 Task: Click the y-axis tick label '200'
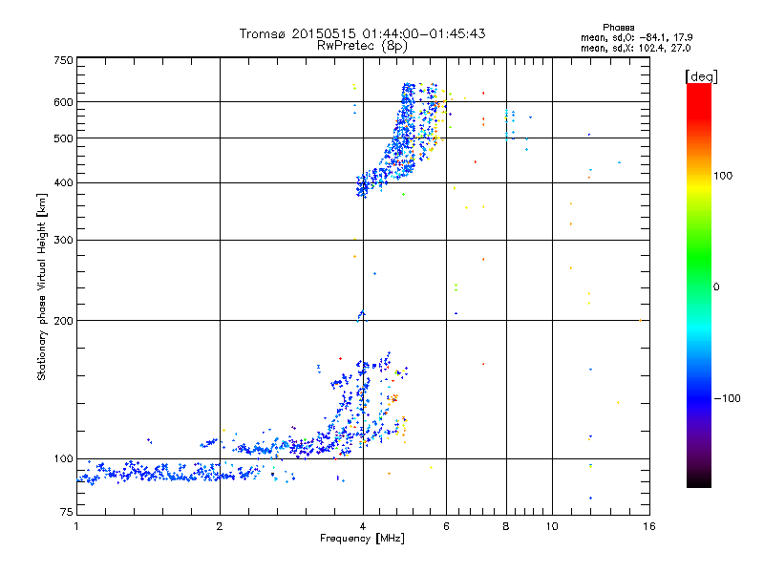click(63, 321)
